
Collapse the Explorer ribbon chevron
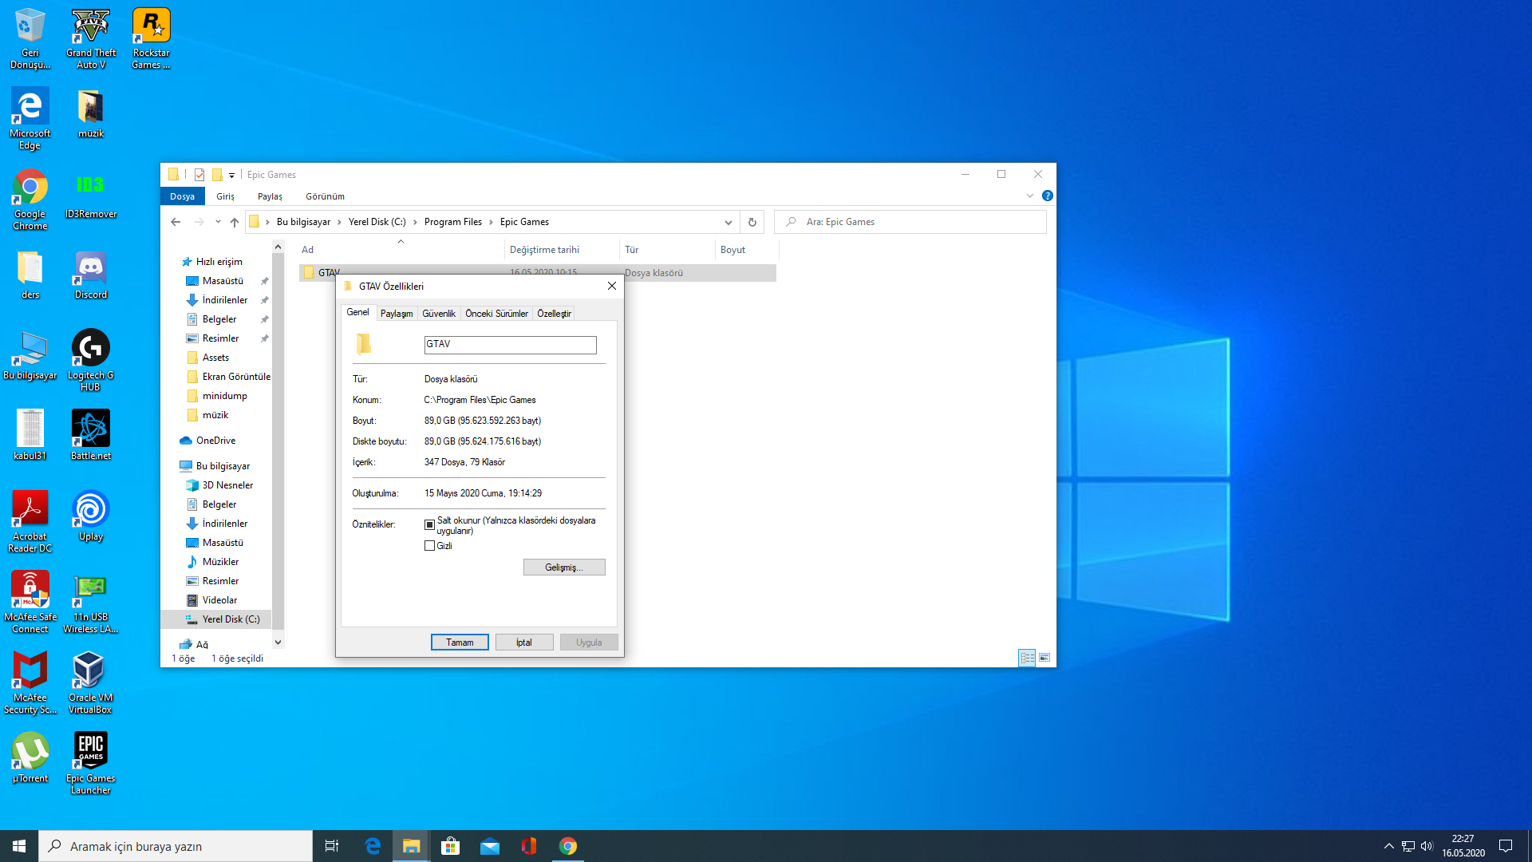pyautogui.click(x=1030, y=196)
